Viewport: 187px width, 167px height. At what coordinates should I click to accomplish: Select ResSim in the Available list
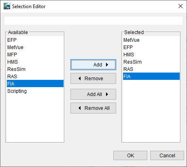point(35,69)
